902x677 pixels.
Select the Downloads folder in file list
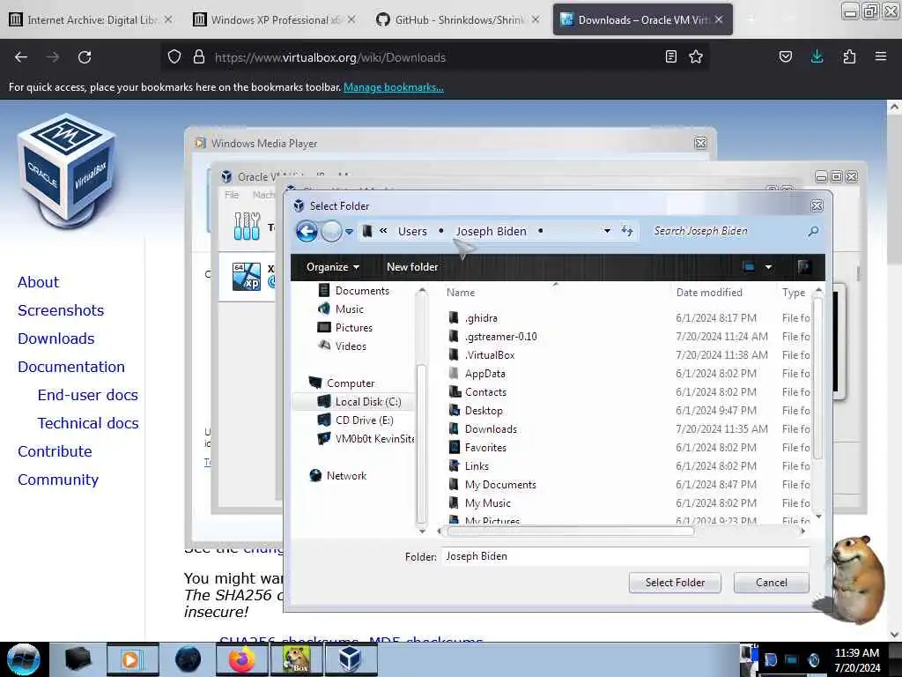point(491,429)
